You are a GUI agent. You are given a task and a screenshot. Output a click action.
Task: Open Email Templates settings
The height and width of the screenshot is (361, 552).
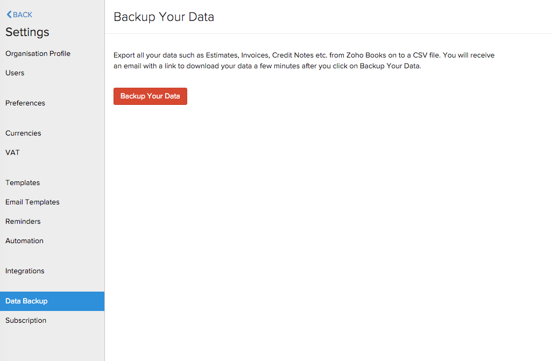pos(32,202)
